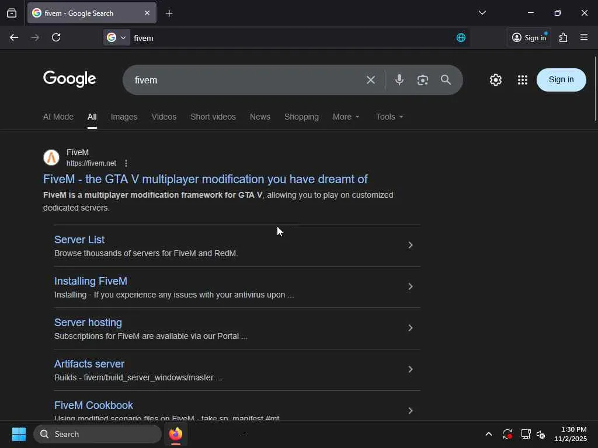Click the blue Sign in button
This screenshot has width=598, height=448.
[561, 80]
